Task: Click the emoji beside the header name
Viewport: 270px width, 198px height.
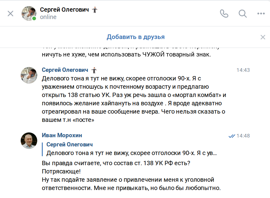Action: 95,10
